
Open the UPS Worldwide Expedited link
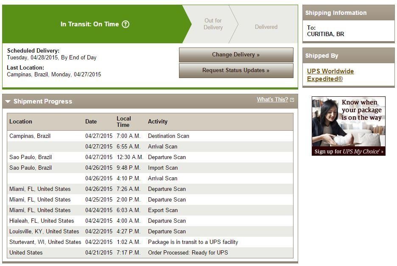pos(330,75)
